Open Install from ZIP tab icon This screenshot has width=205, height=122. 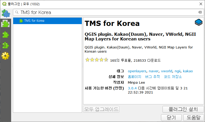pos(5,45)
